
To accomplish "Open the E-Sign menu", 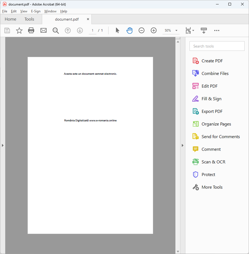I will (x=36, y=11).
